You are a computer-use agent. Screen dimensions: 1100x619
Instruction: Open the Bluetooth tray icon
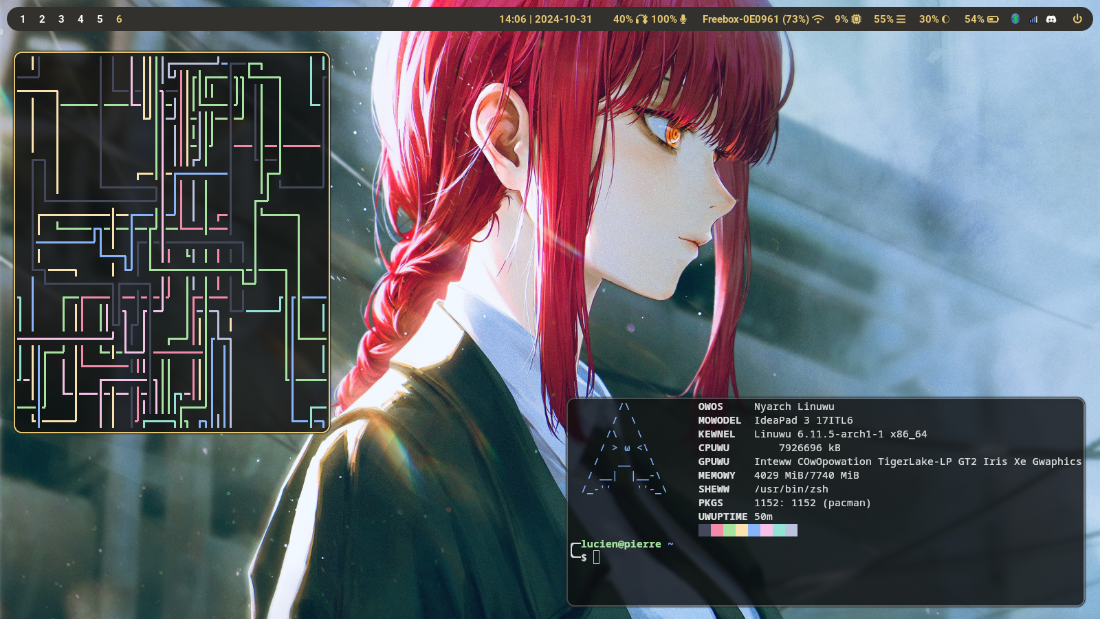click(x=1015, y=19)
